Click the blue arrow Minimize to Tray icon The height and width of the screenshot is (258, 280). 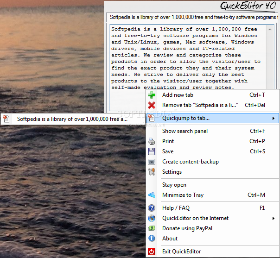(152, 195)
